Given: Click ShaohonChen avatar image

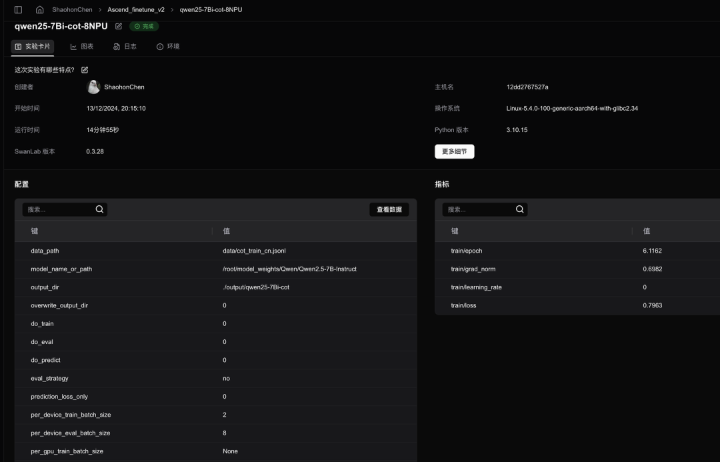Looking at the screenshot, I should 93,87.
